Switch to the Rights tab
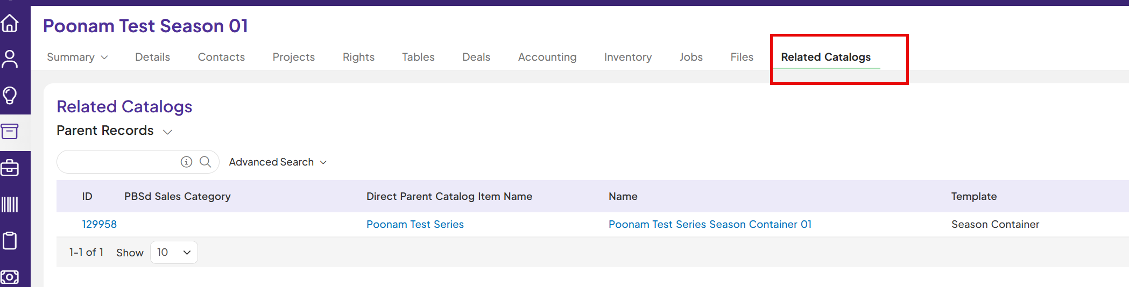 (x=358, y=57)
